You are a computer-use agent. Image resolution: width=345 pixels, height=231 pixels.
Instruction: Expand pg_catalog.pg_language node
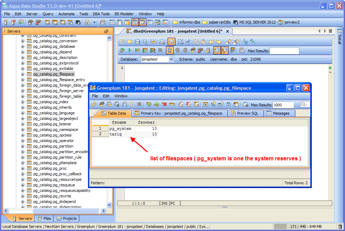pyautogui.click(x=23, y=113)
